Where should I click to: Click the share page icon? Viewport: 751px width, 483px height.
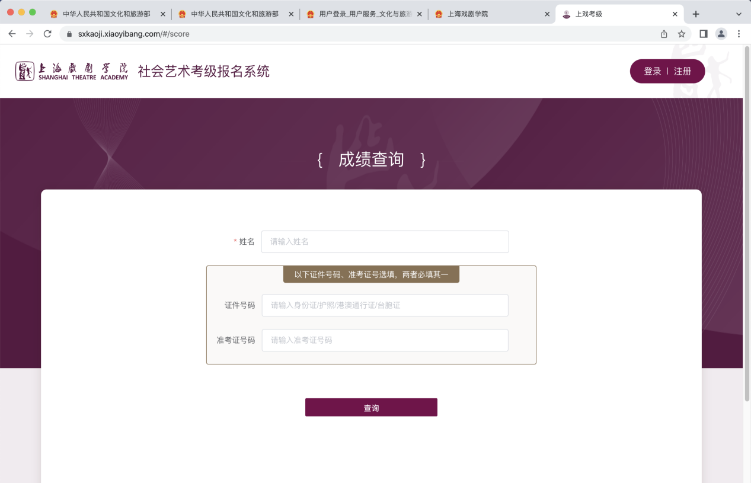(664, 34)
